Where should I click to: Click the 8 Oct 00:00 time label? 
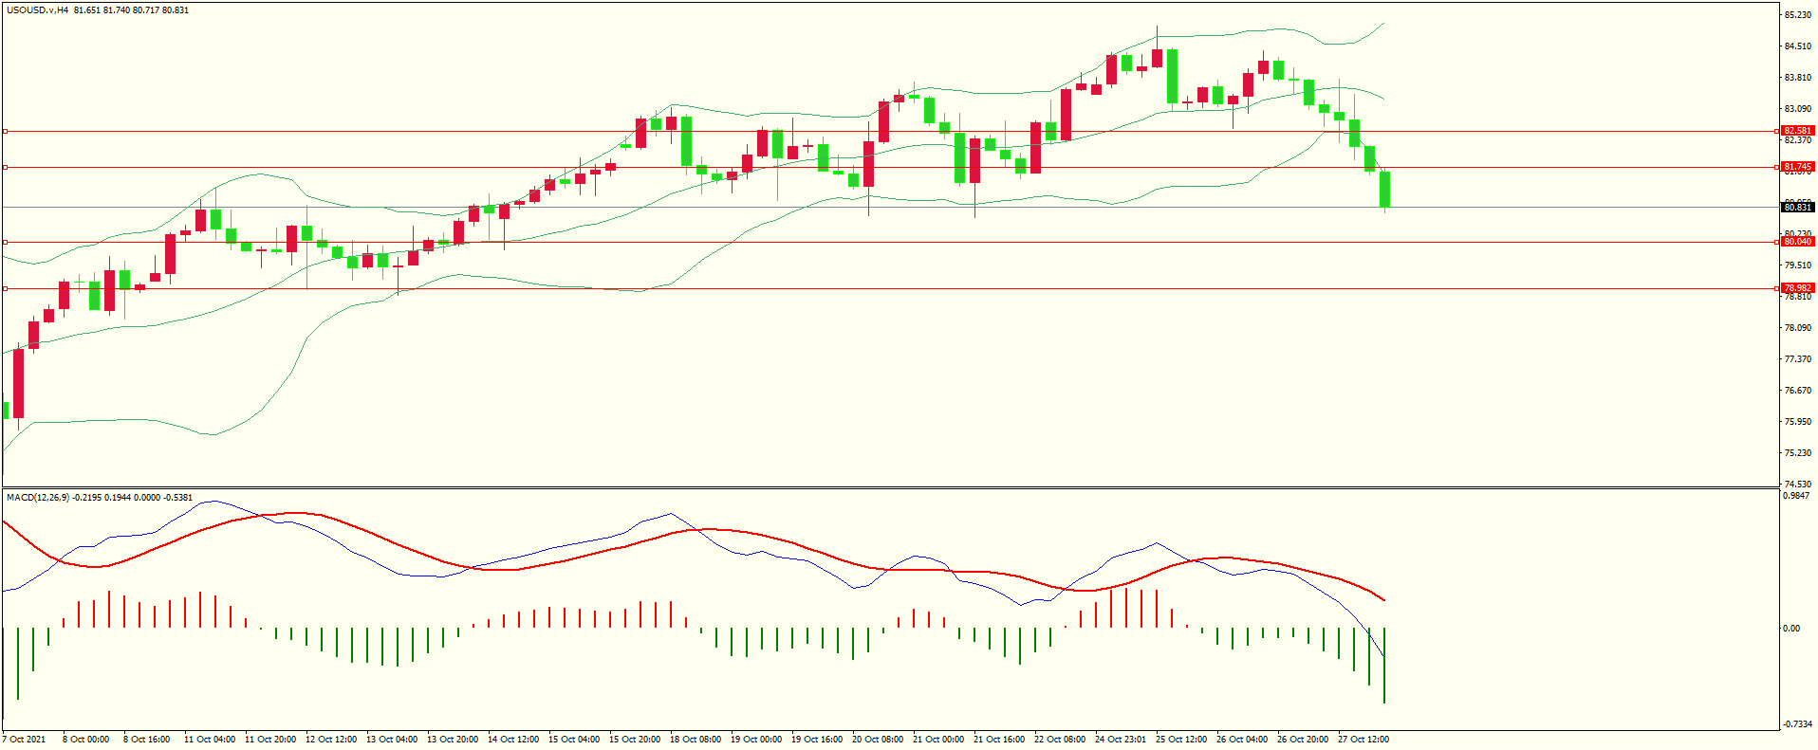86,740
